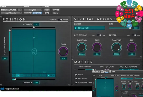
Task: Click the small overlay plugin window thumbnail
Action: click(x=117, y=84)
